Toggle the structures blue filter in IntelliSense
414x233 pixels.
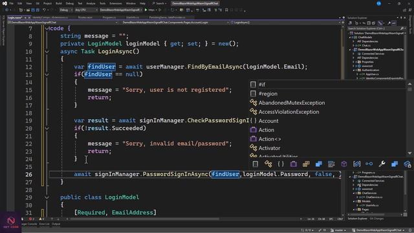pyautogui.click(x=319, y=164)
